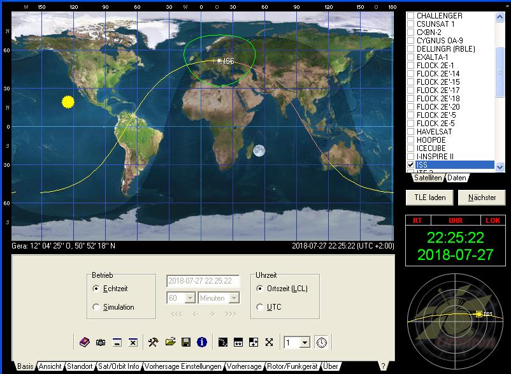The height and width of the screenshot is (374, 511).
Task: Select the Simulation radio button
Action: click(x=96, y=307)
